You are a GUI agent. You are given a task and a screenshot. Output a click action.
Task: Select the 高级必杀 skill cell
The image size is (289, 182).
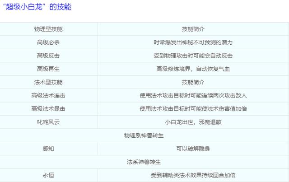click(x=48, y=42)
